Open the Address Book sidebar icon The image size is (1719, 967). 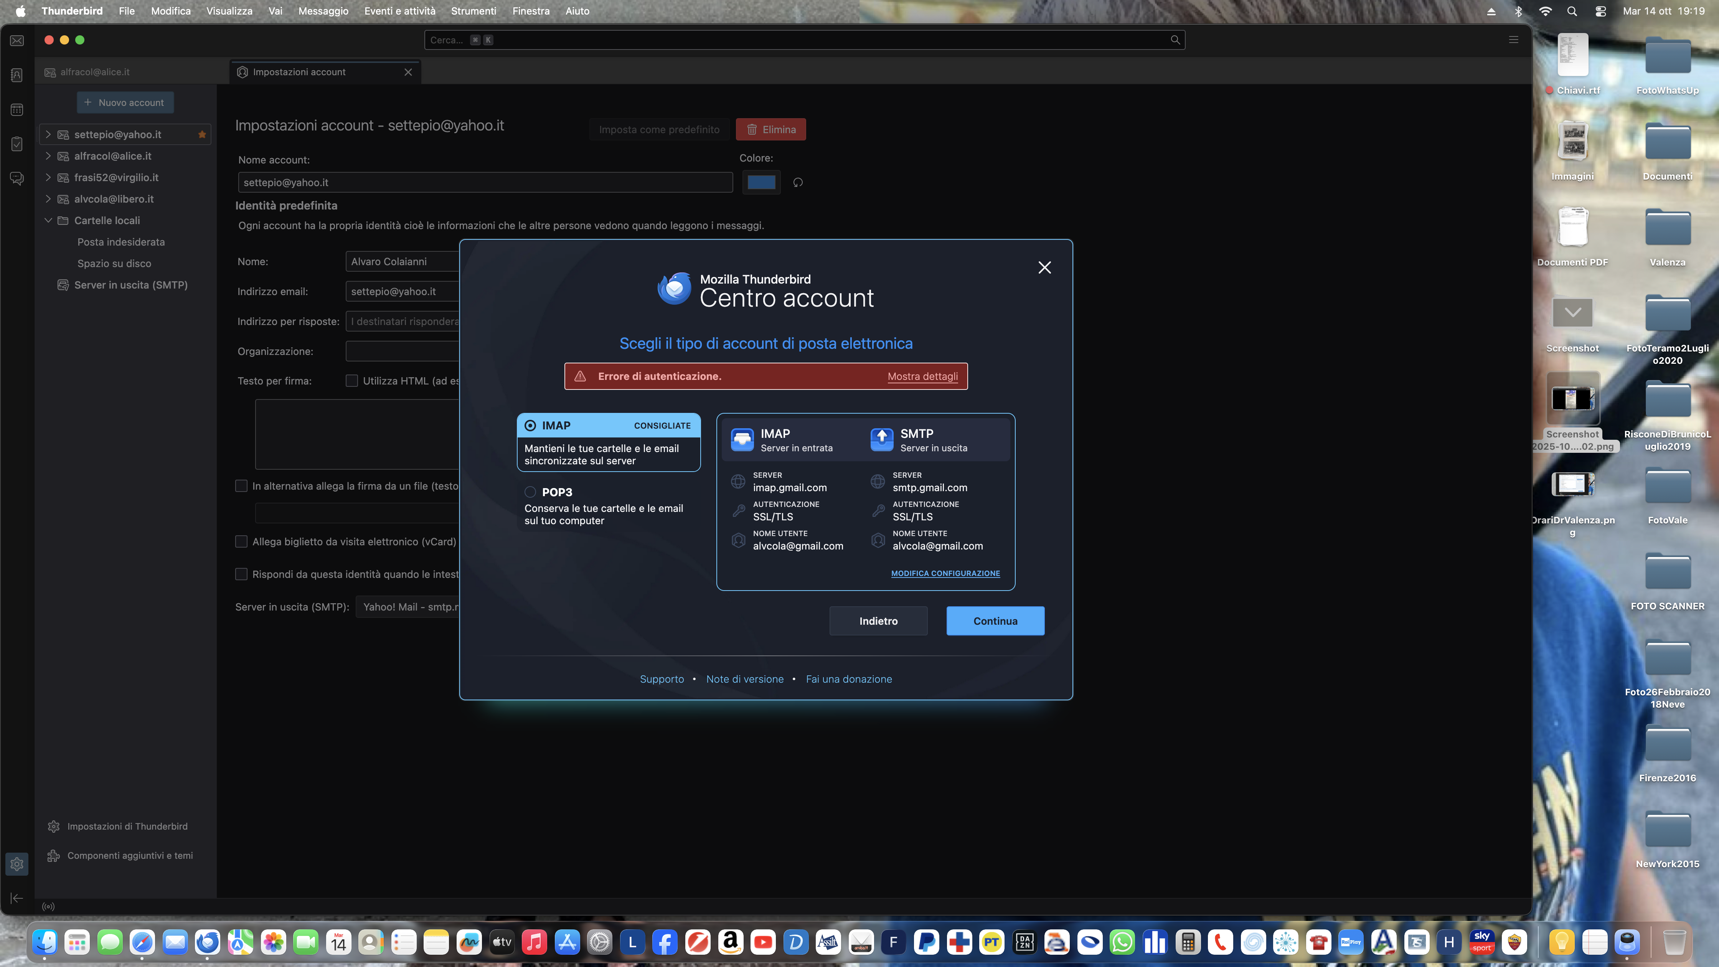click(x=17, y=76)
